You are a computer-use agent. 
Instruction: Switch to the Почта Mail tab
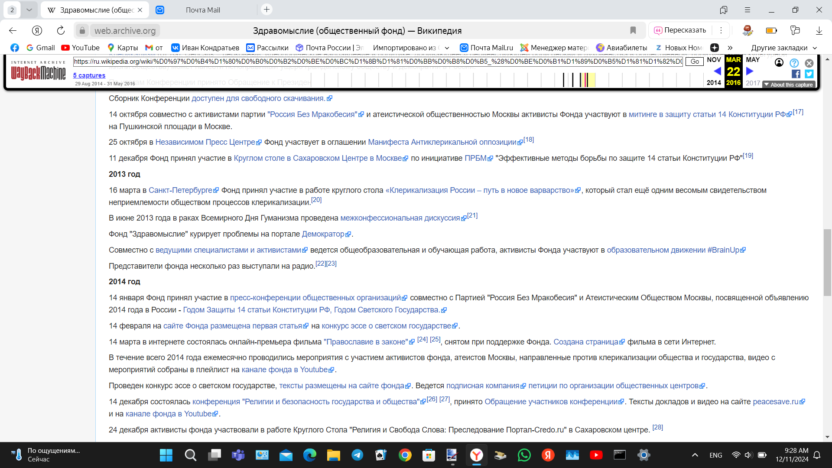pos(203,10)
